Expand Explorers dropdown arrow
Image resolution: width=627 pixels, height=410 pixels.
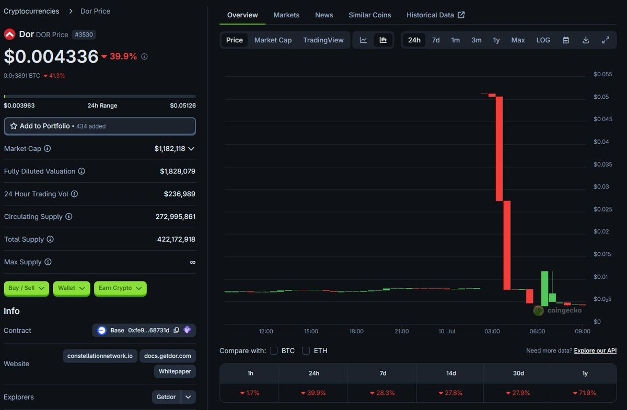pos(188,397)
